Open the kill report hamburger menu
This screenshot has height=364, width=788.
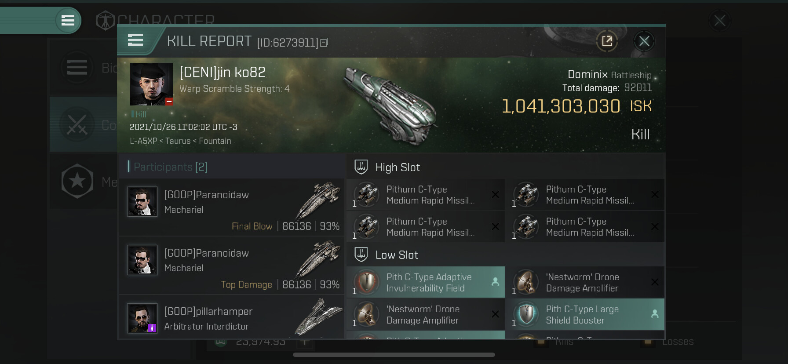point(135,40)
